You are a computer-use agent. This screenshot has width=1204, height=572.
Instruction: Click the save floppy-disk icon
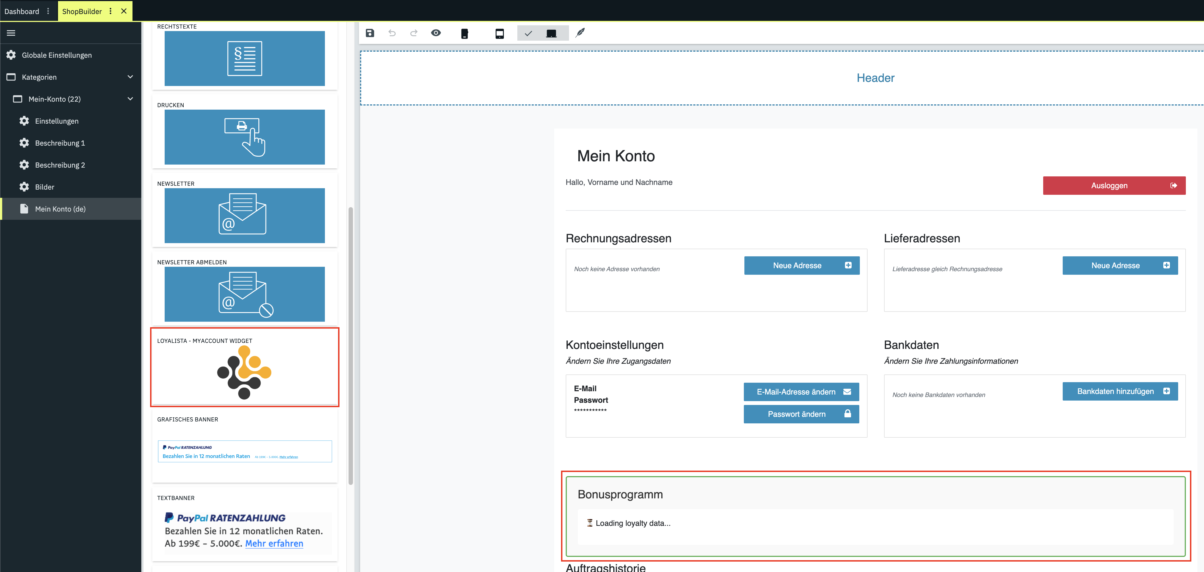pos(370,33)
